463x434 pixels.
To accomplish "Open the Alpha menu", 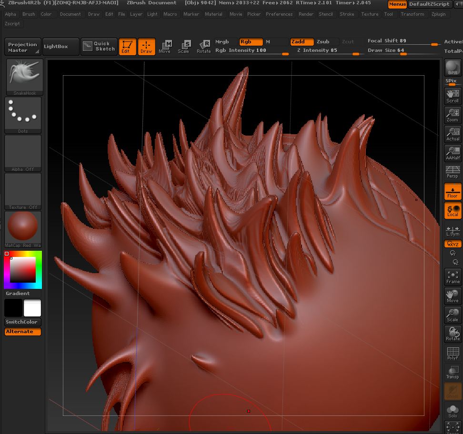I will (10, 14).
